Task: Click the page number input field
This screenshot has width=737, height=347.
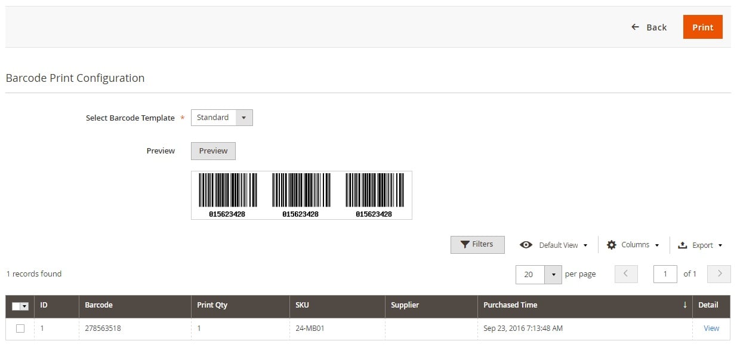Action: pos(665,274)
